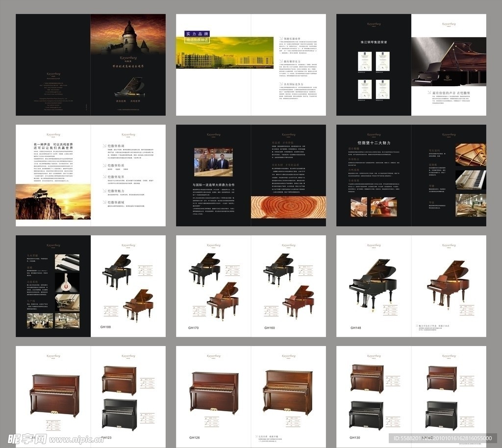Click the GH130 model label
Viewport: 502px width, 448px height.
pos(355,437)
